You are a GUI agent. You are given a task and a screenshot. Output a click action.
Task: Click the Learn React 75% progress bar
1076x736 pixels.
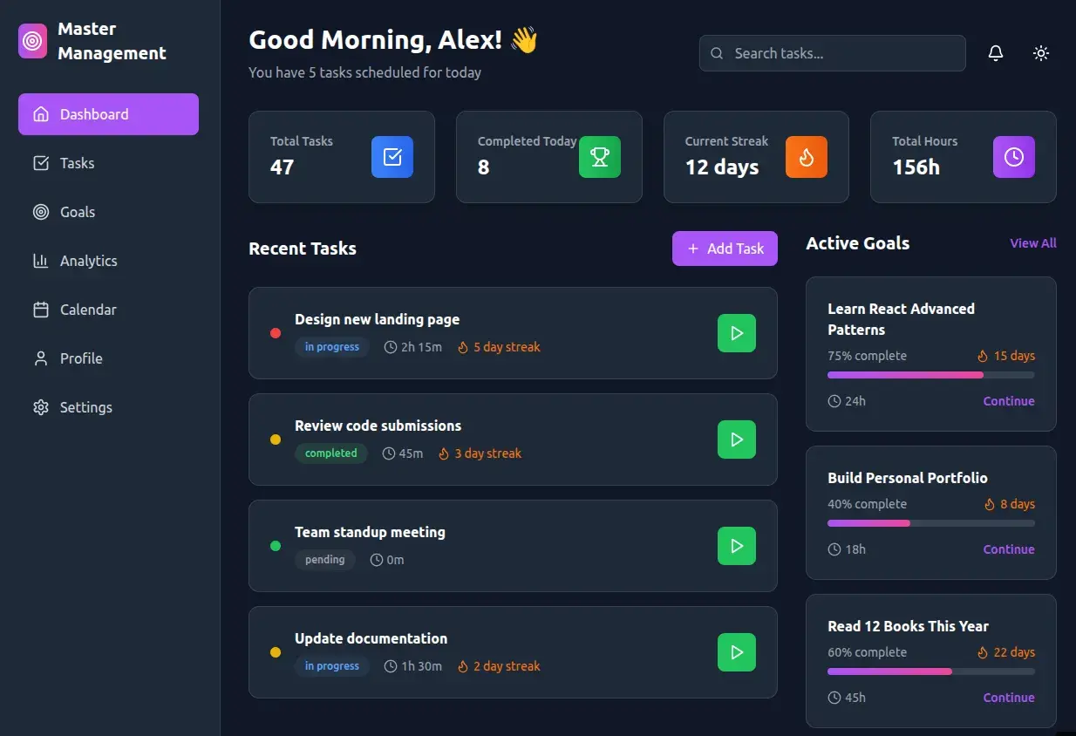(x=931, y=375)
